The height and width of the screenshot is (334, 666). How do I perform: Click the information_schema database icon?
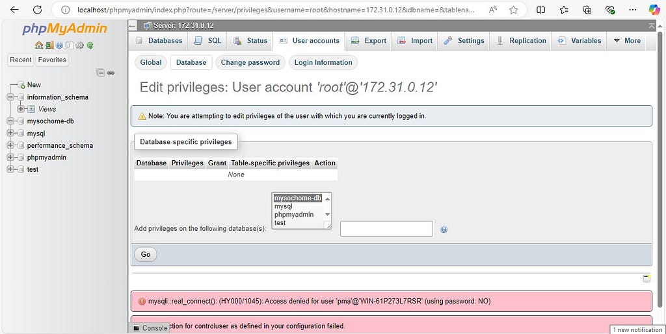point(21,97)
